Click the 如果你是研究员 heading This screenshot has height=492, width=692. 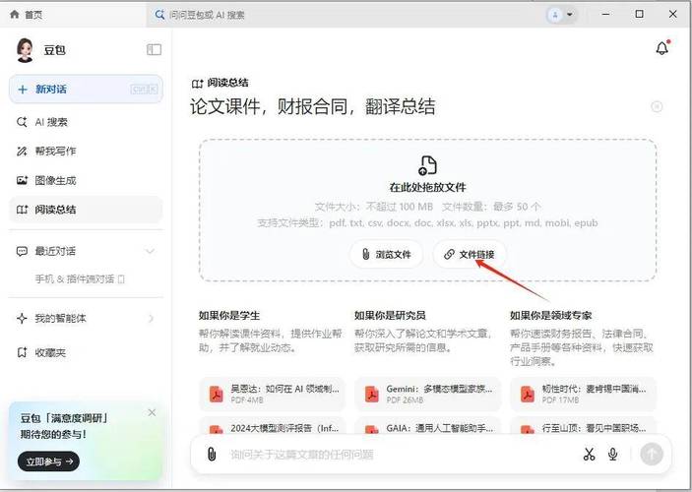pyautogui.click(x=390, y=315)
